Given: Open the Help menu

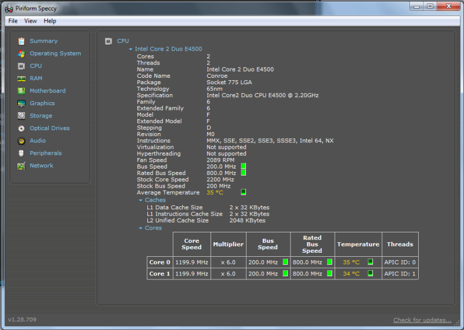Looking at the screenshot, I should pos(50,21).
